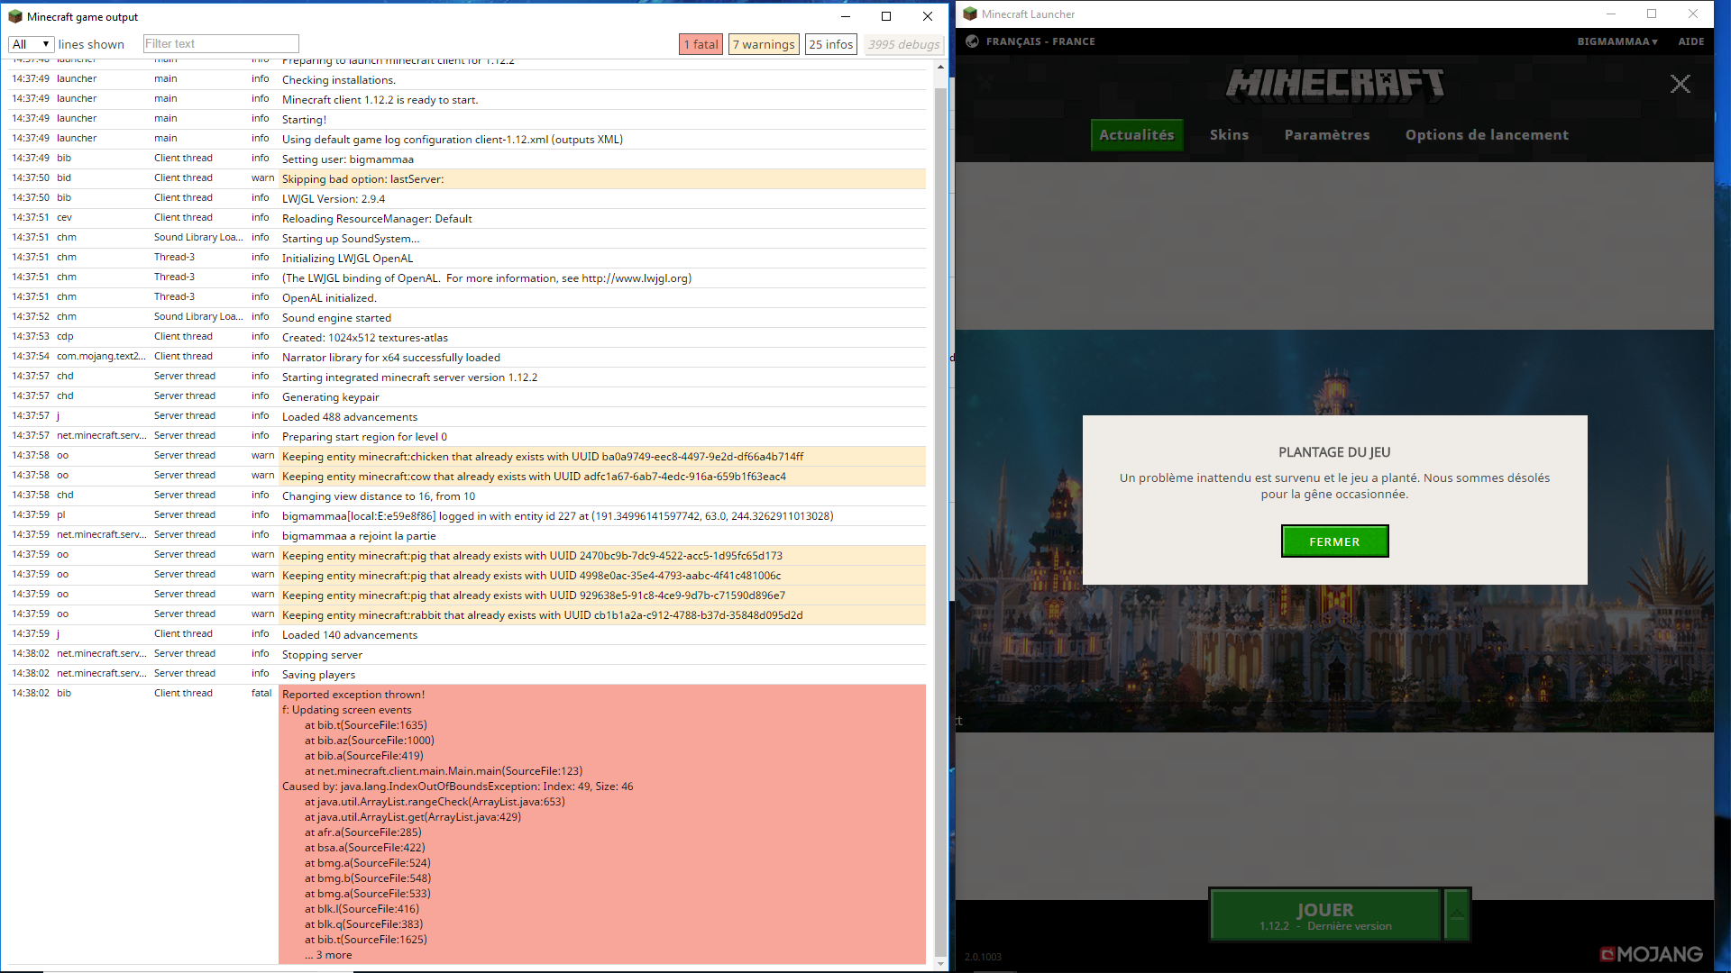Select the minecraft:cow warning row
This screenshot has width=1731, height=973.
point(467,476)
